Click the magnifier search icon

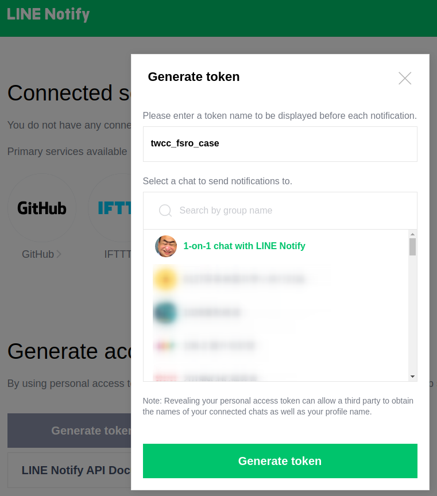pyautogui.click(x=165, y=211)
